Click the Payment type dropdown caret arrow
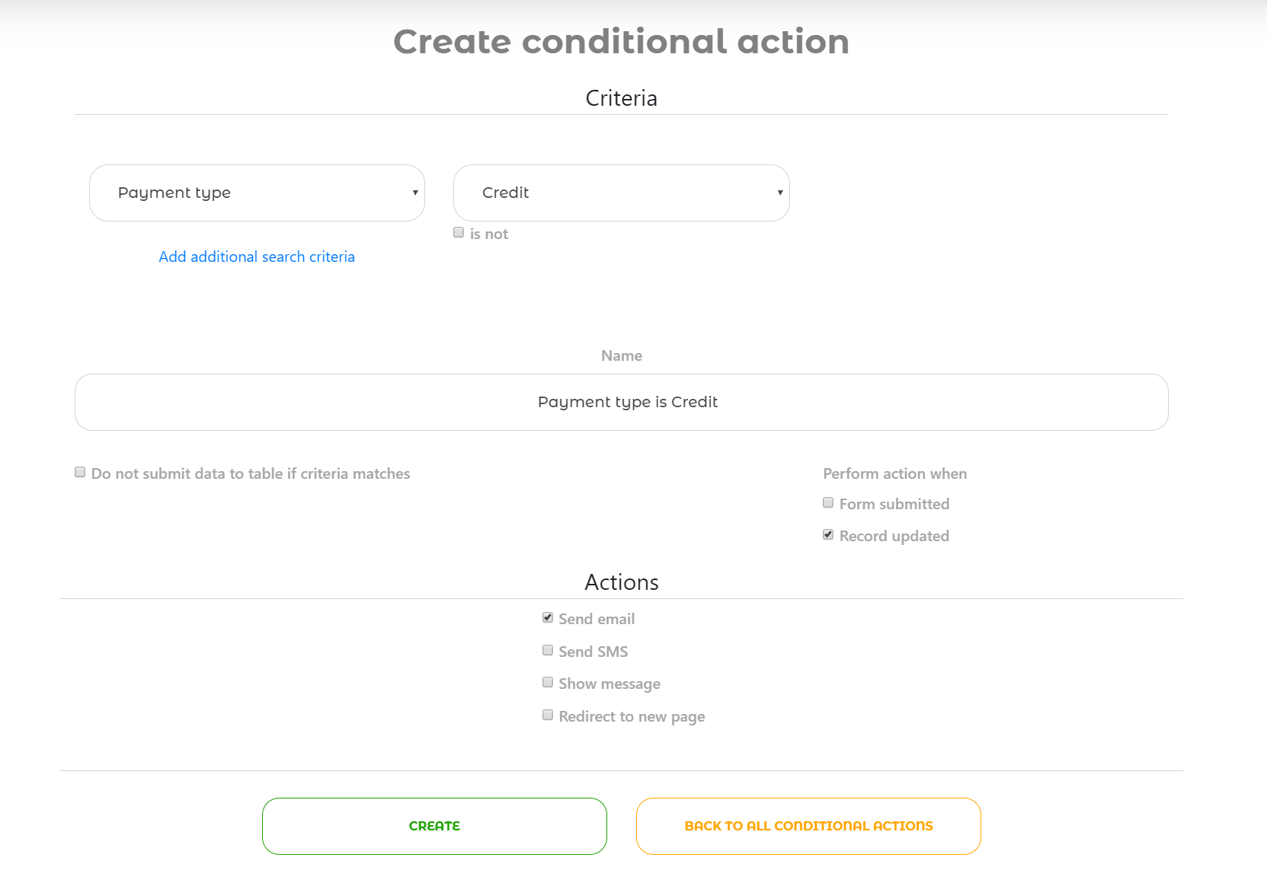 [415, 193]
